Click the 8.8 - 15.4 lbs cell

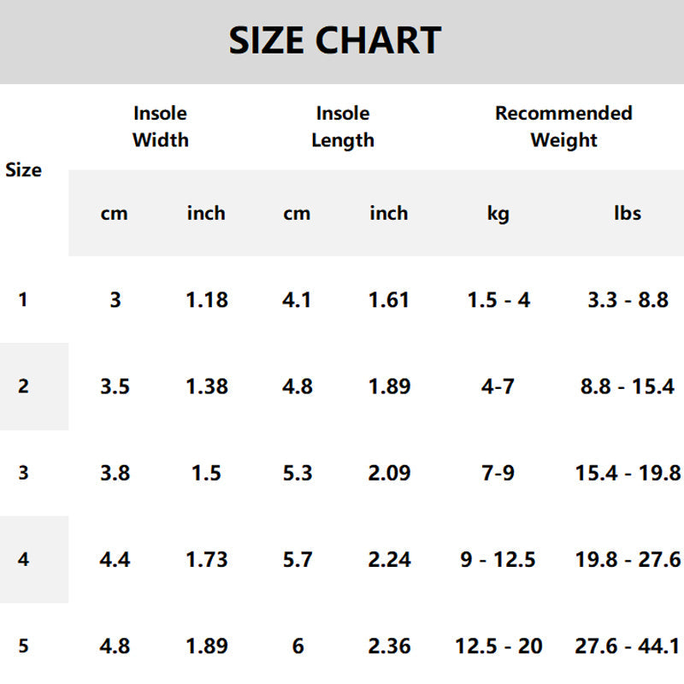[x=628, y=386]
